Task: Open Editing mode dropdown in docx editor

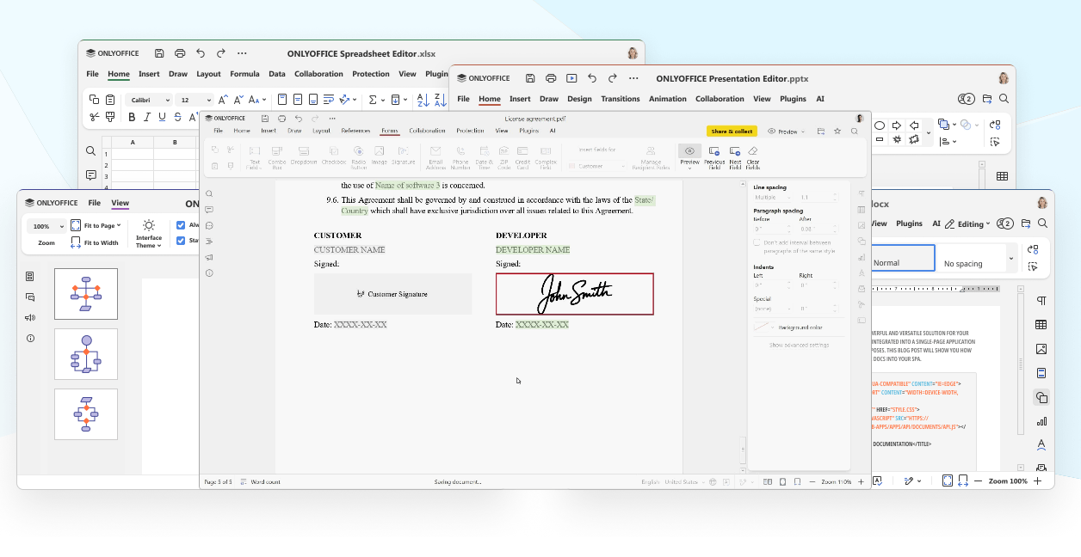Action: pos(968,224)
